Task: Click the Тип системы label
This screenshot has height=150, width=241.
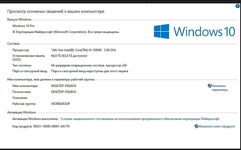Action: pos(22,65)
